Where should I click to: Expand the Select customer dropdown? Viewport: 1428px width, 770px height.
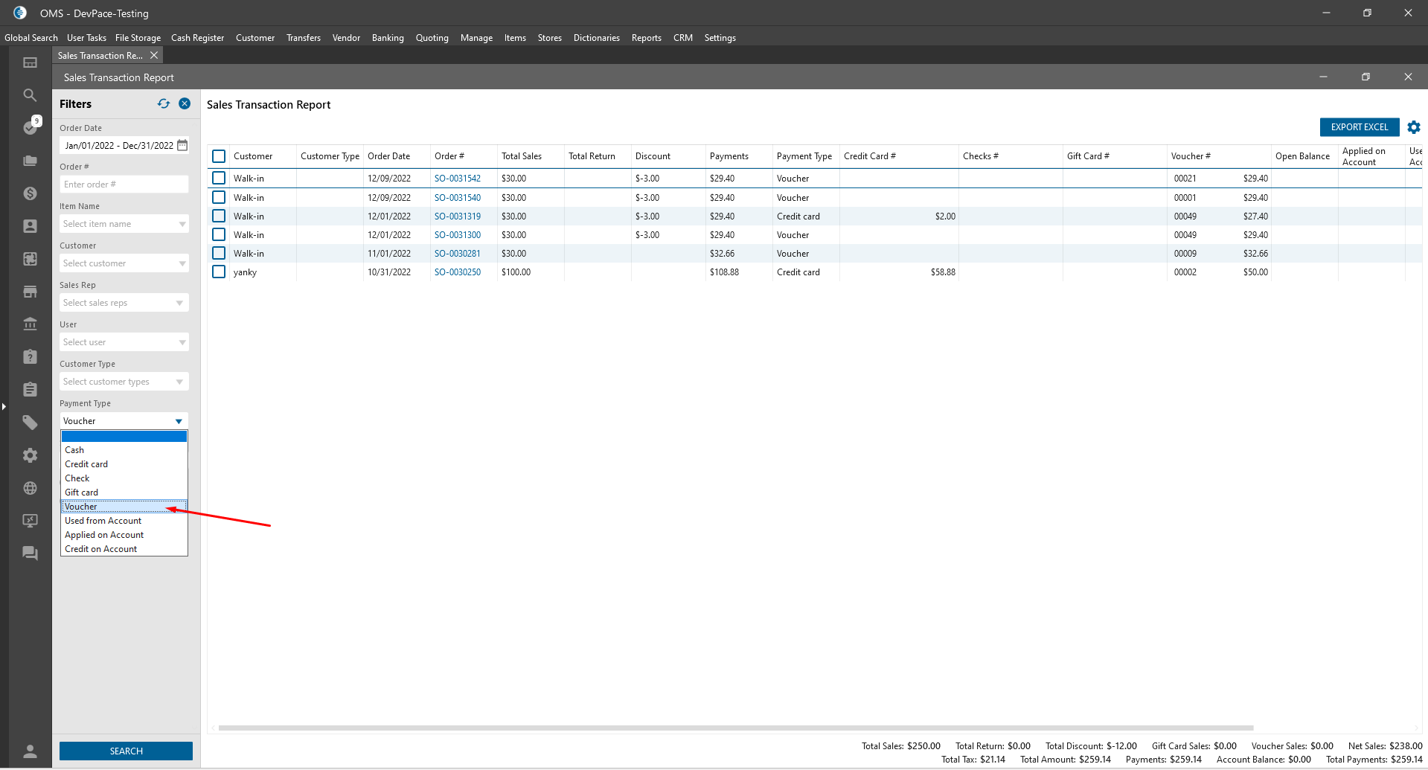pyautogui.click(x=124, y=263)
